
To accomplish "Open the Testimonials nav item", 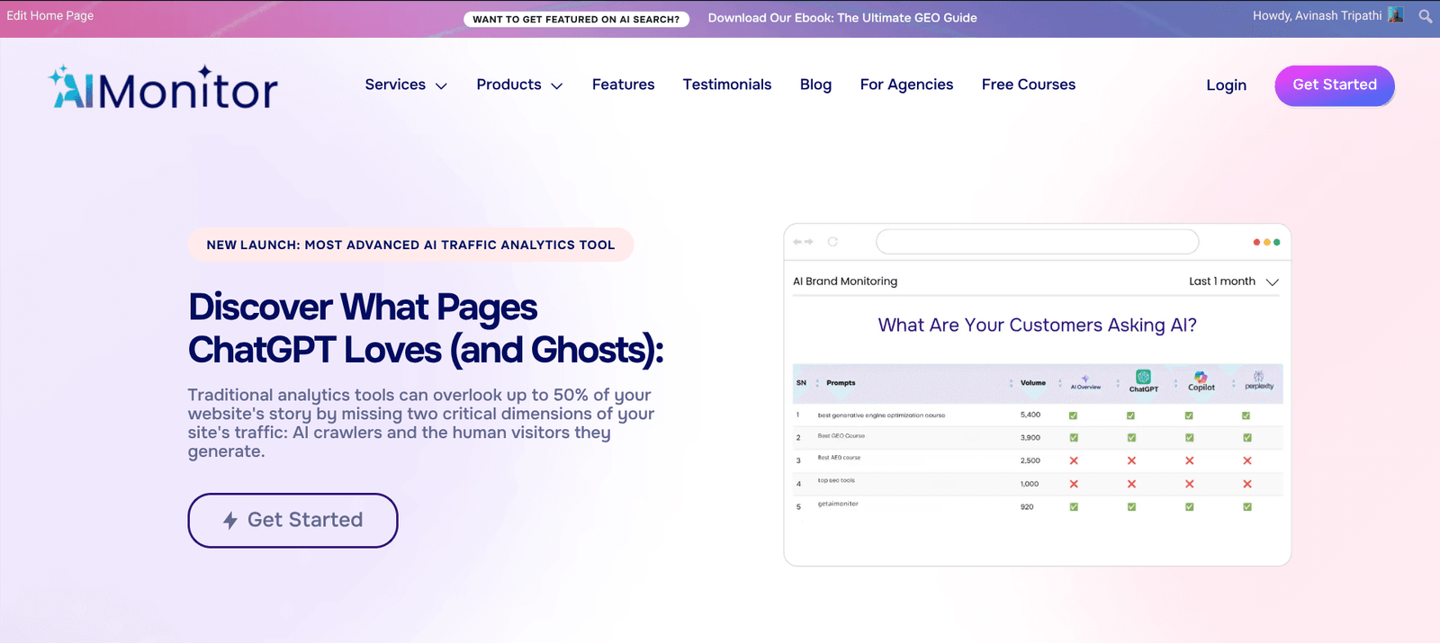I will [727, 85].
